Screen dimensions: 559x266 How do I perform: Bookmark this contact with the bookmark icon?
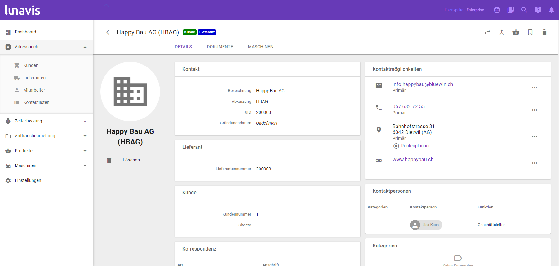pyautogui.click(x=530, y=32)
